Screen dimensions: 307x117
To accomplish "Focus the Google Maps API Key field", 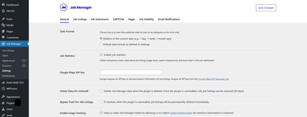I will 131,72.
